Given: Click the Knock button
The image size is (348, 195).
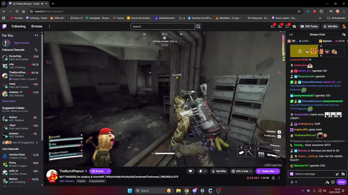Looking at the screenshot, I should tap(97, 171).
